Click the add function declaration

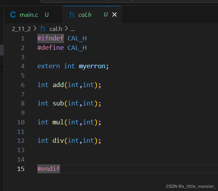pos(58,85)
